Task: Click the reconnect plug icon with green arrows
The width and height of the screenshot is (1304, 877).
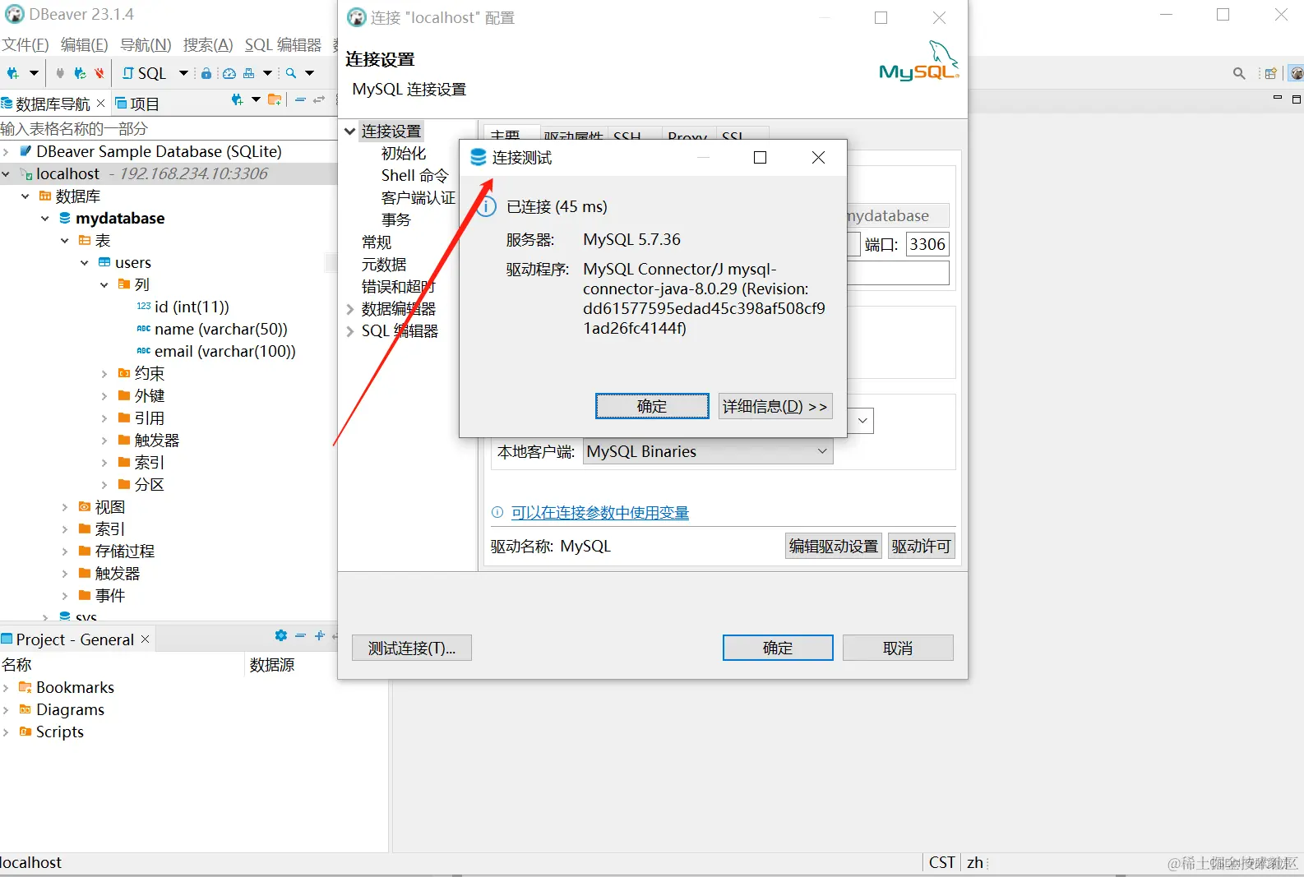Action: click(x=80, y=73)
